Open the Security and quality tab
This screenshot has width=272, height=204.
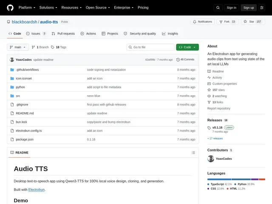coord(140,34)
